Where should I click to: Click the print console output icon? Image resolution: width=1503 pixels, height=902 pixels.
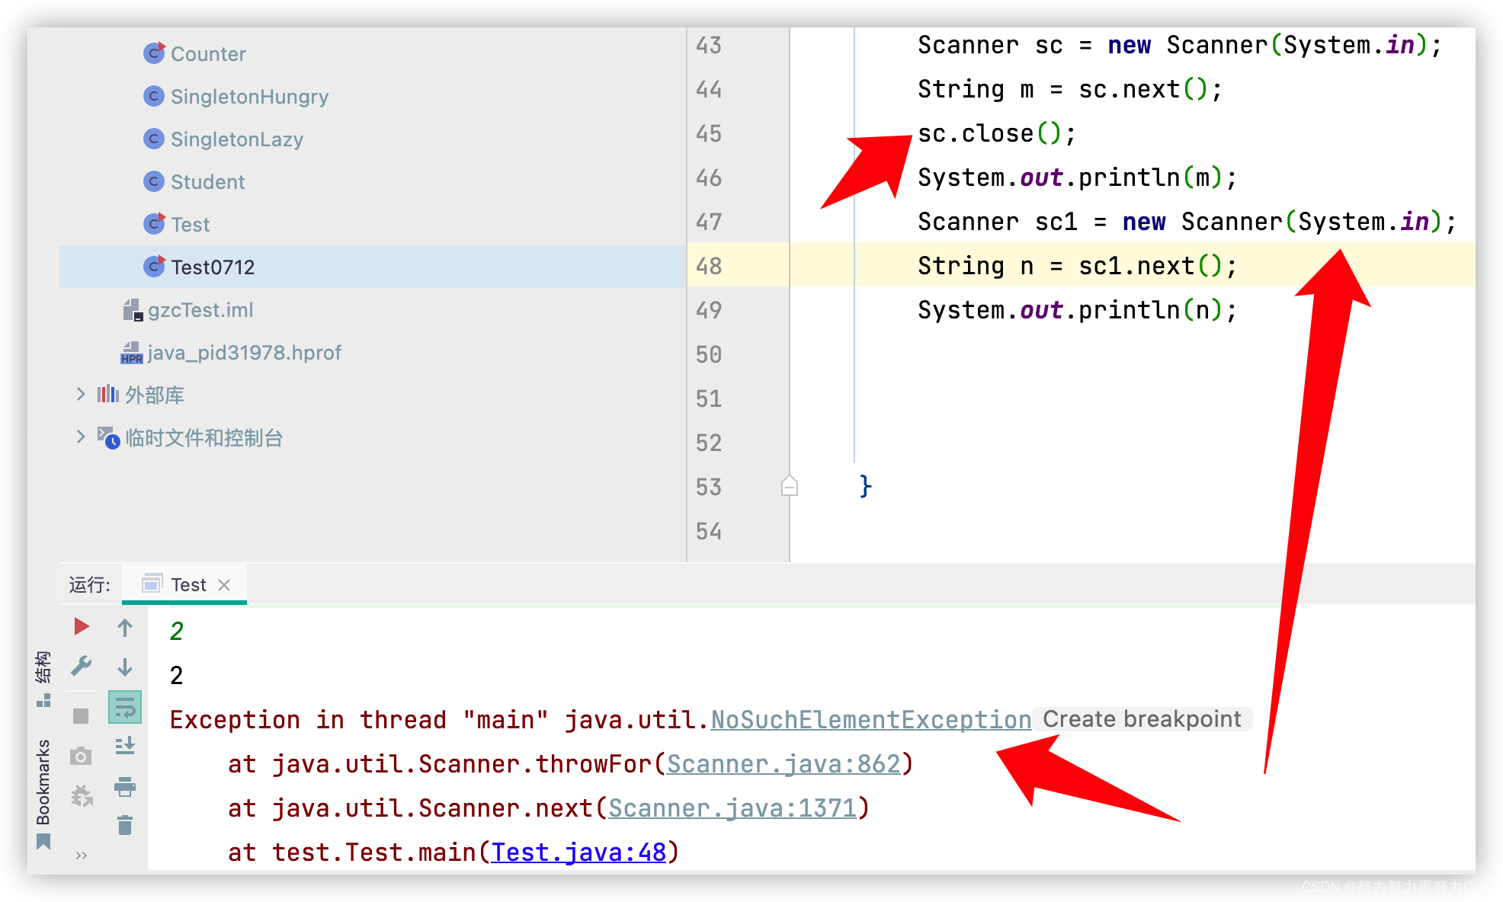pyautogui.click(x=125, y=786)
